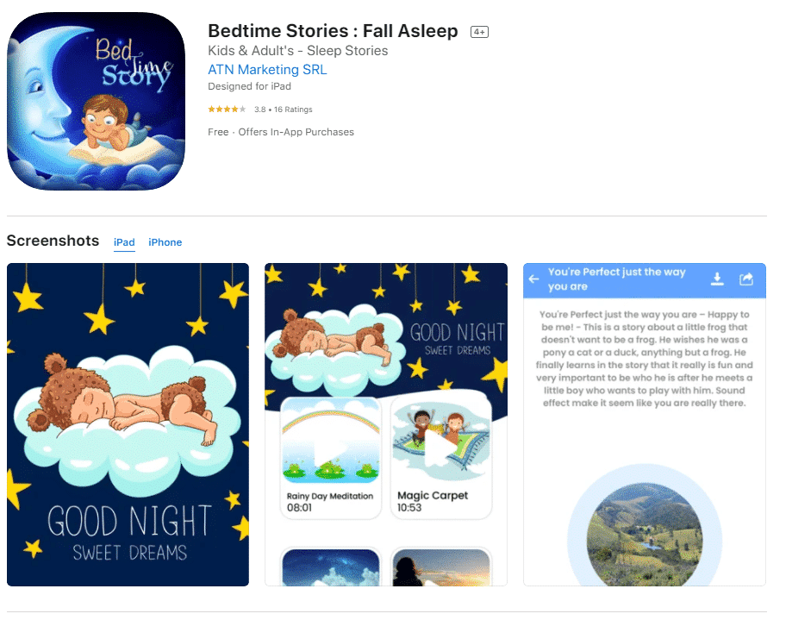Click the 16 Ratings link
792x620 pixels.
point(291,110)
